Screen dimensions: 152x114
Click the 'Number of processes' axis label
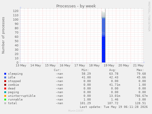[x=3, y=35]
